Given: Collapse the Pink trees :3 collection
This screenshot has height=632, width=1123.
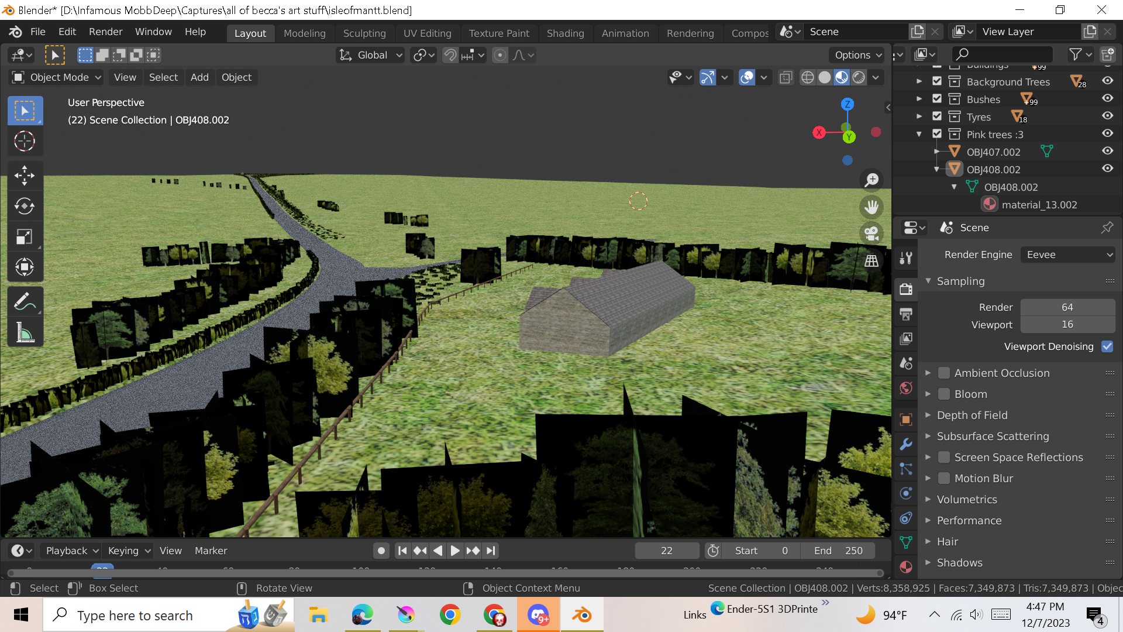Looking at the screenshot, I should 919,135.
